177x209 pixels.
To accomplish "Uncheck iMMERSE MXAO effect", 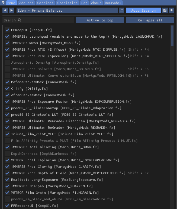I will point(7,43).
